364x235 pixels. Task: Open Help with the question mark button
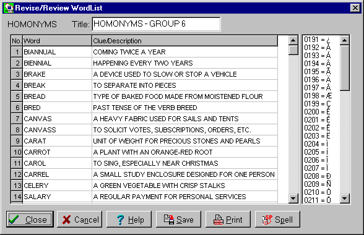[x=129, y=219]
